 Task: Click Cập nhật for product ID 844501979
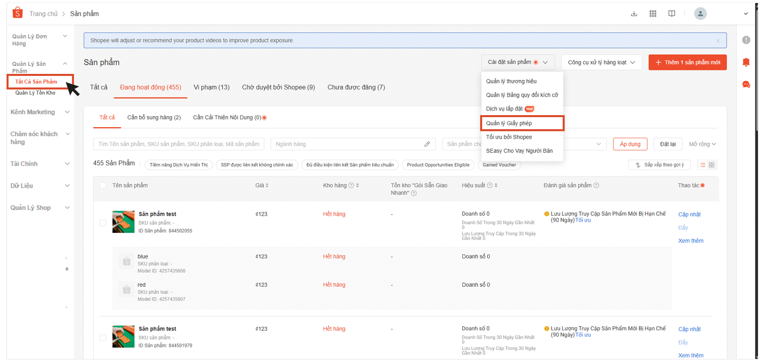click(690, 329)
